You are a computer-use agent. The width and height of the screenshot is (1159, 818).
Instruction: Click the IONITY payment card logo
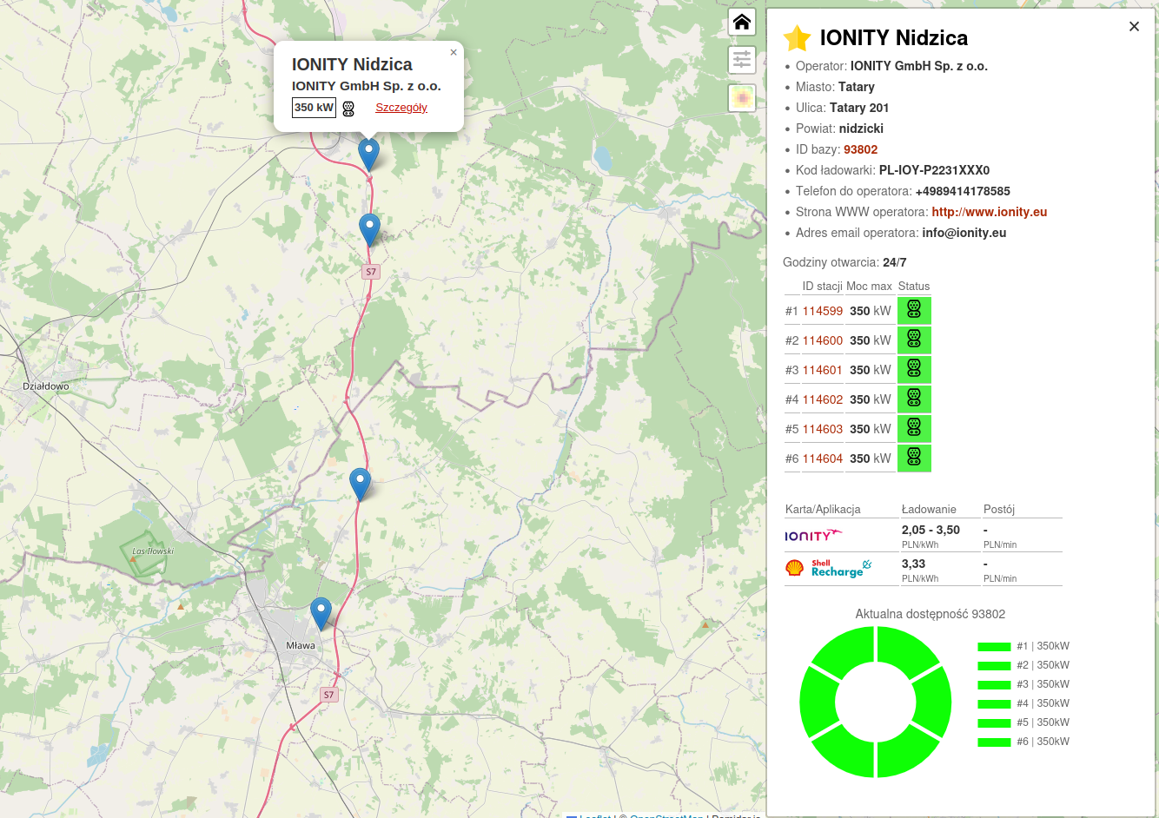click(813, 535)
